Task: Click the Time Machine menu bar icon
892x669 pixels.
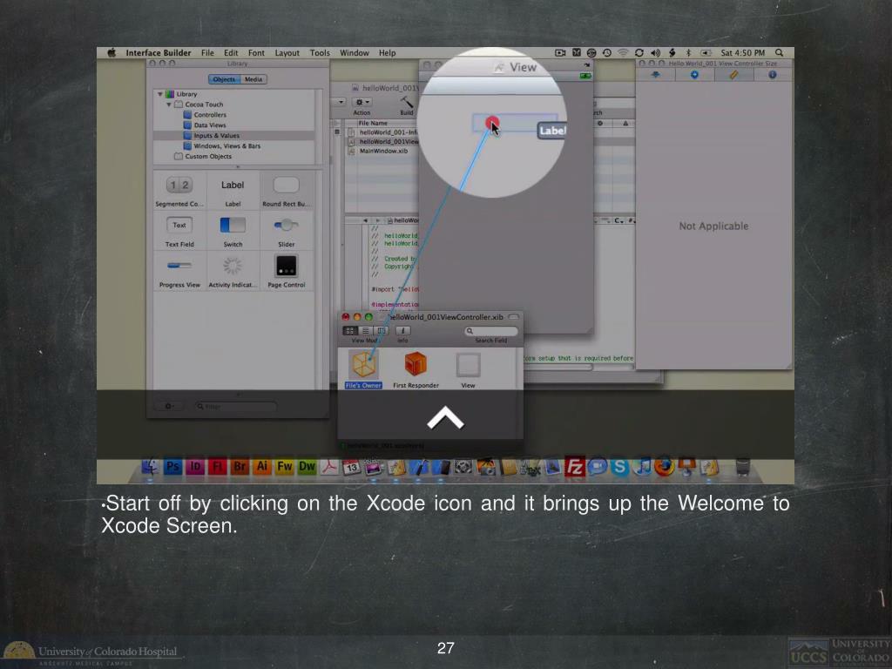Action: point(607,53)
